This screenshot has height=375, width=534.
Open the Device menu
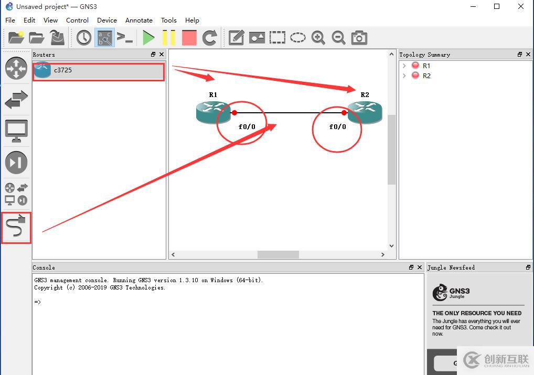tap(107, 20)
